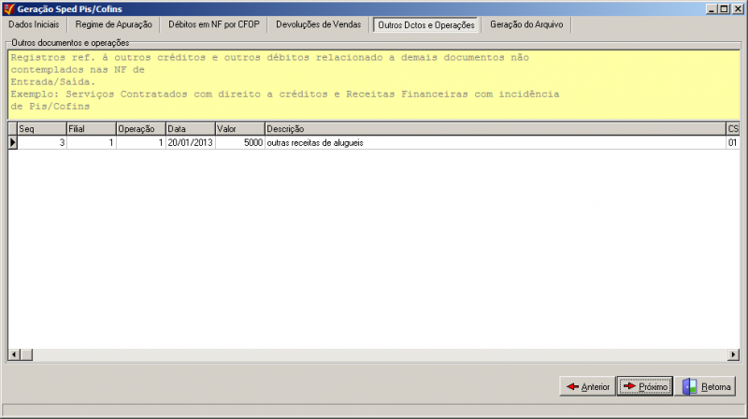Close the Geração Sped Pis/Cofins window

pyautogui.click(x=739, y=8)
